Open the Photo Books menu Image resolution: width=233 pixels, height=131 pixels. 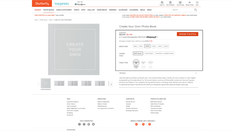(x=49, y=10)
